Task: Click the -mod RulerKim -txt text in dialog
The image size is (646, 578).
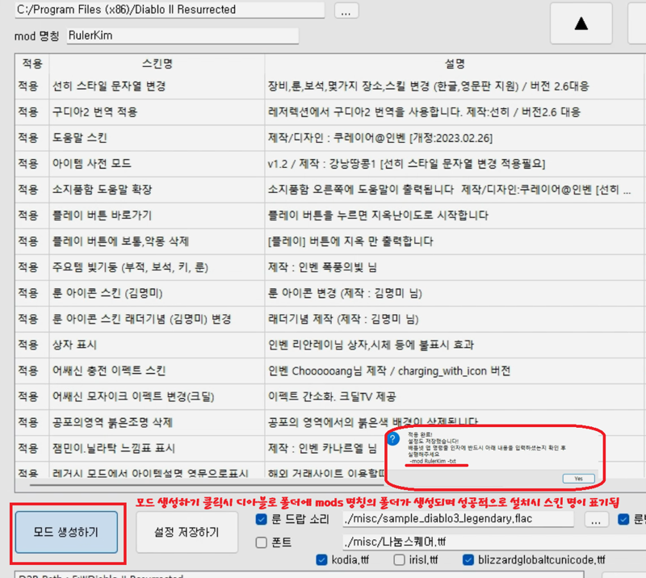Action: tap(433, 461)
